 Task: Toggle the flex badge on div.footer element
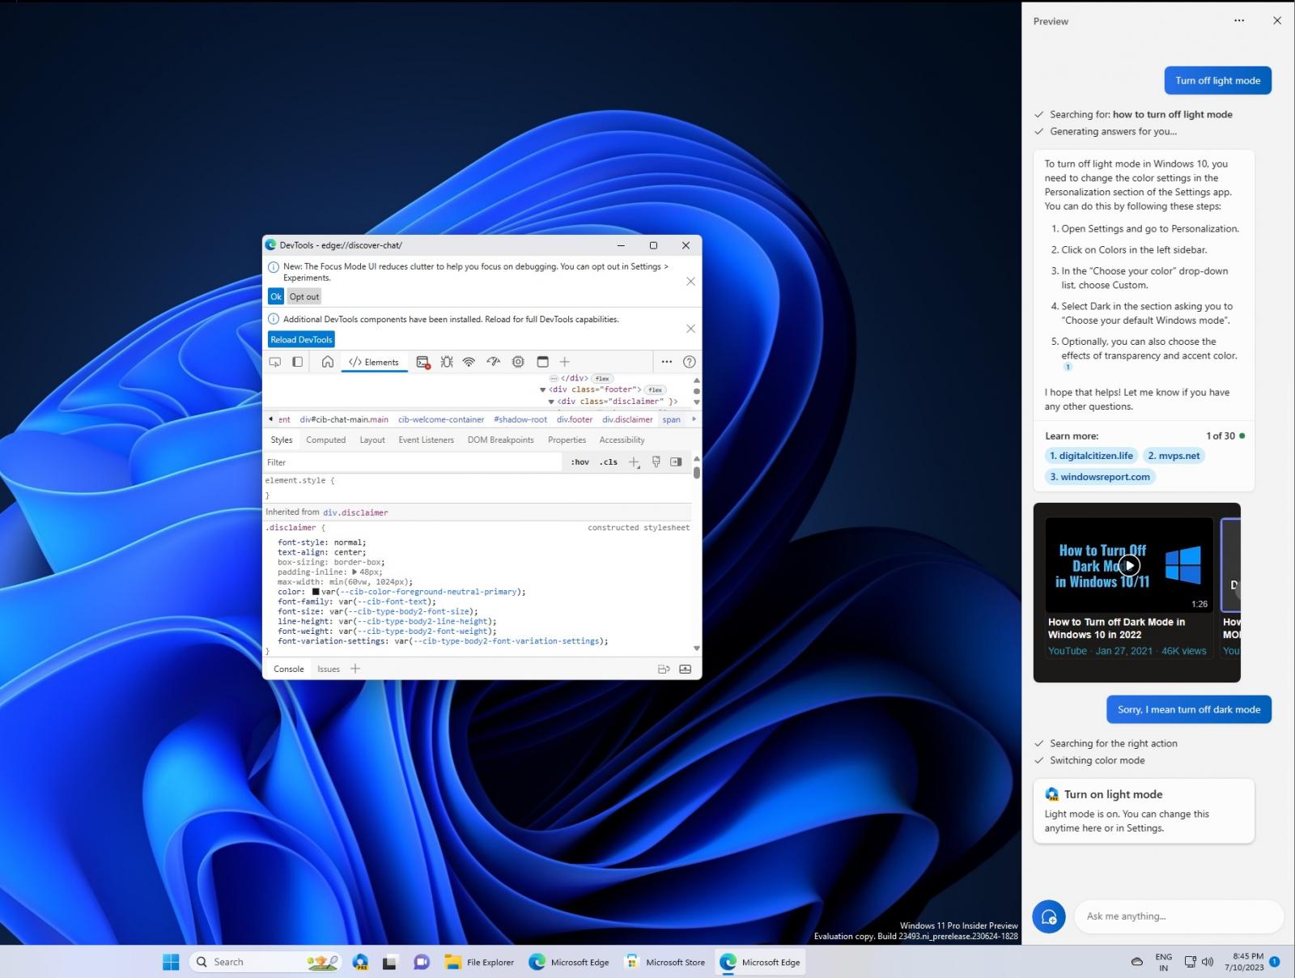click(x=656, y=389)
